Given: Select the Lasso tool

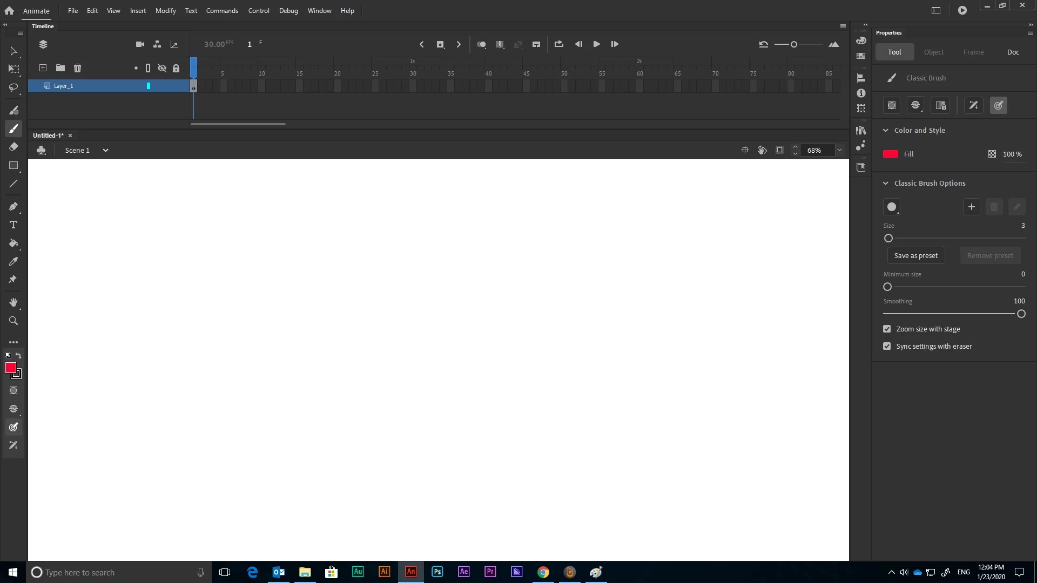Looking at the screenshot, I should coord(14,87).
